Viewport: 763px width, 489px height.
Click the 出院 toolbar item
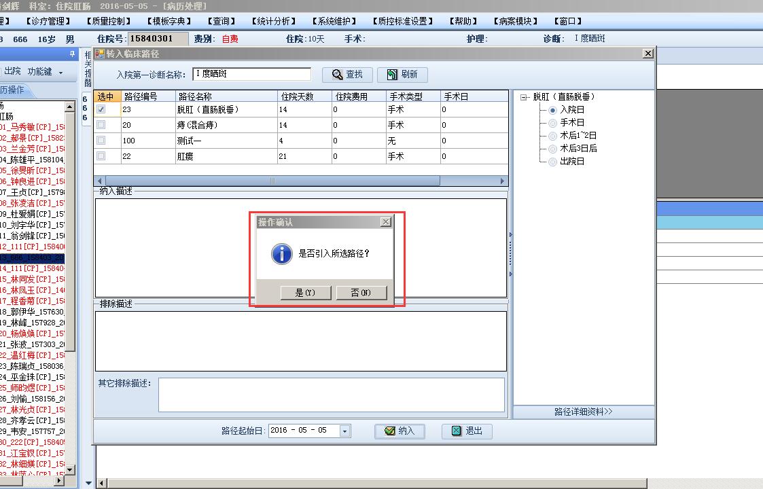(13, 71)
